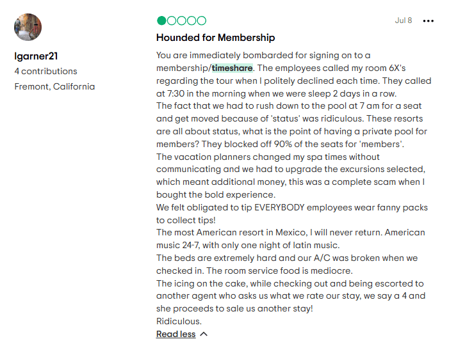Click the sentence starting The icing on the cake
Viewport: 449px width, 346px height.
pos(290,283)
